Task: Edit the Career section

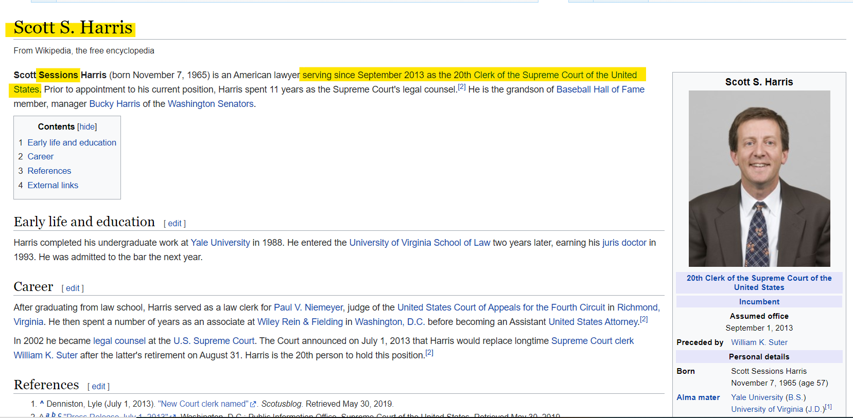Action: 73,288
